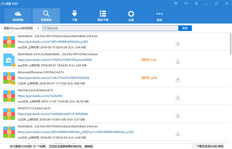Download the StartIsBack result with surl link
Image resolution: width=232 pixels, height=149 pixels.
point(178,133)
